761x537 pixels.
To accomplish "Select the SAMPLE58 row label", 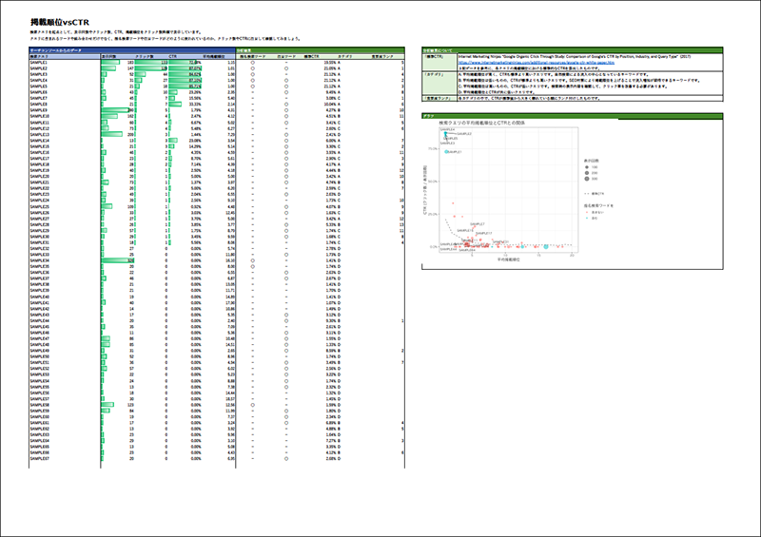I will 40,405.
